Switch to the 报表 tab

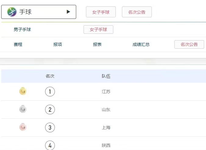[x=97, y=44]
